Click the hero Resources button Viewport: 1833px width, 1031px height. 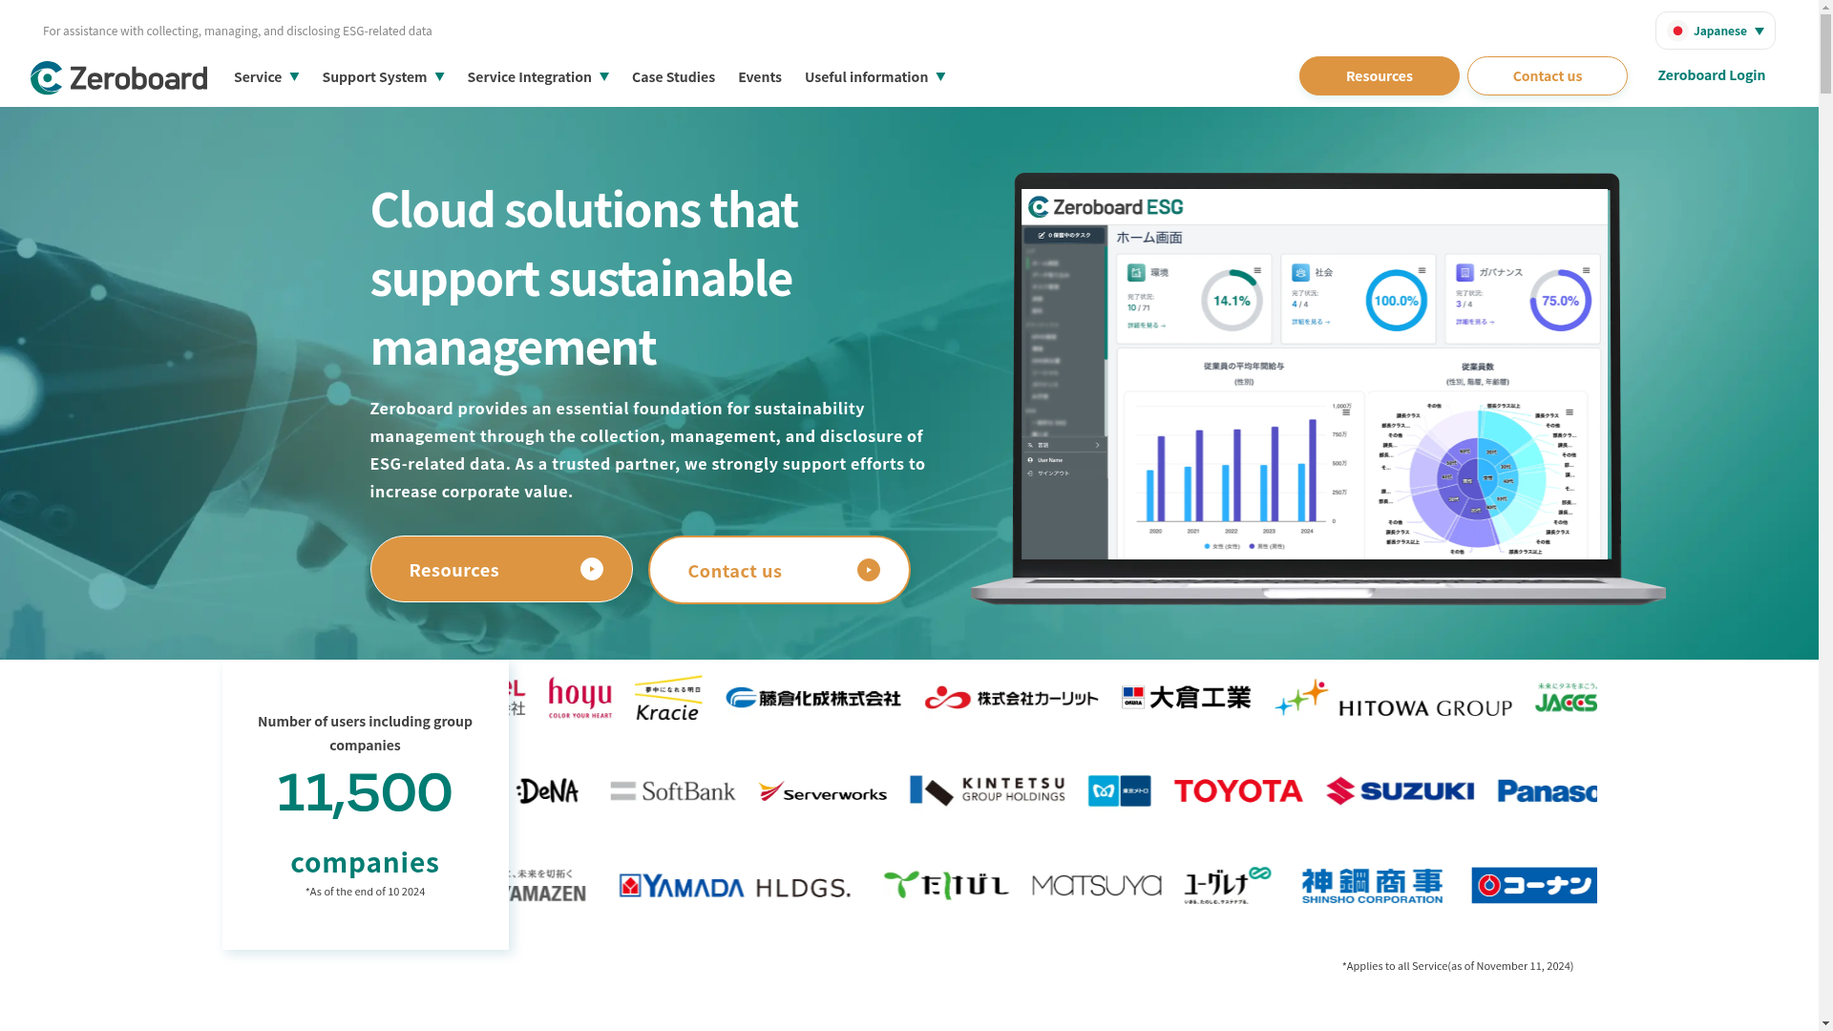click(501, 569)
